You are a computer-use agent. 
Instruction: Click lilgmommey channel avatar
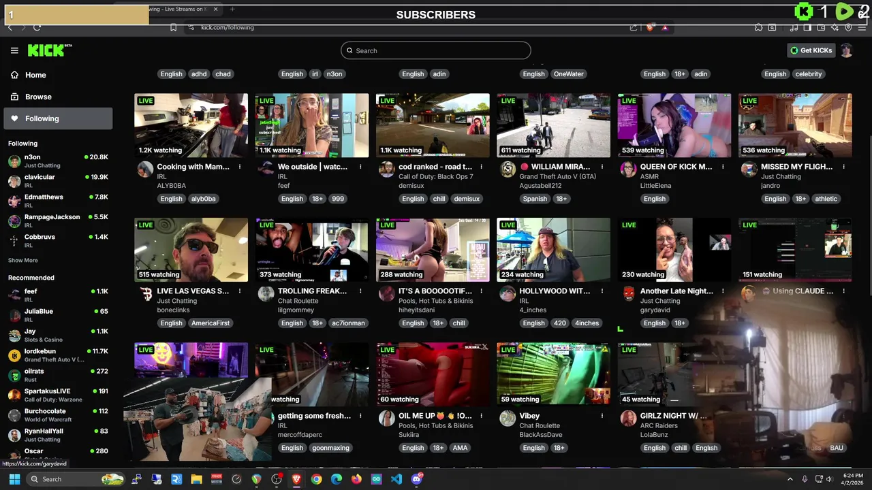pyautogui.click(x=266, y=294)
